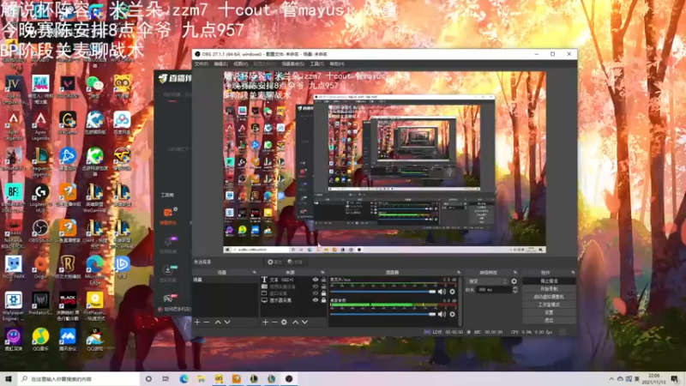Open settings gear for 麦克风/Aux channel

(453, 292)
